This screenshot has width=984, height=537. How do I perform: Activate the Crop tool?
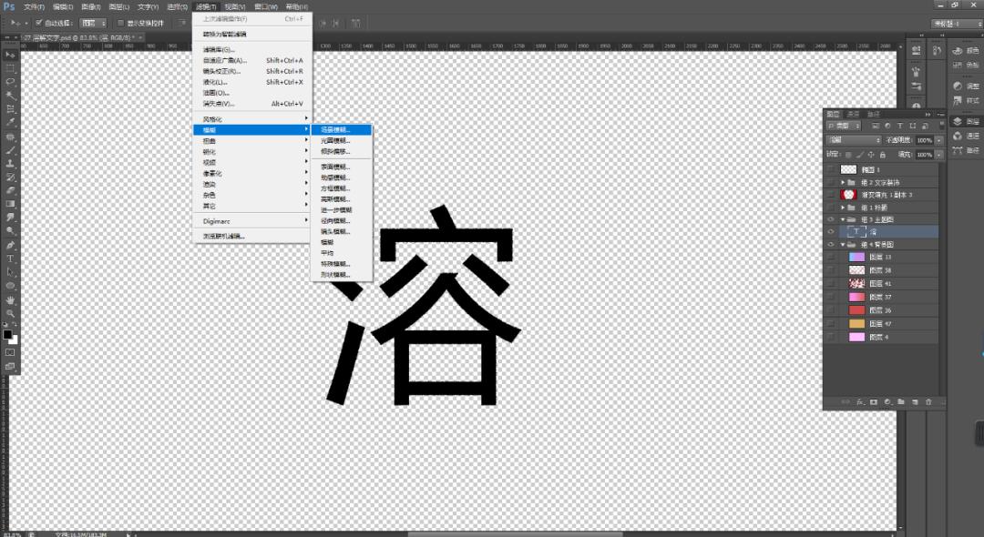(7, 106)
